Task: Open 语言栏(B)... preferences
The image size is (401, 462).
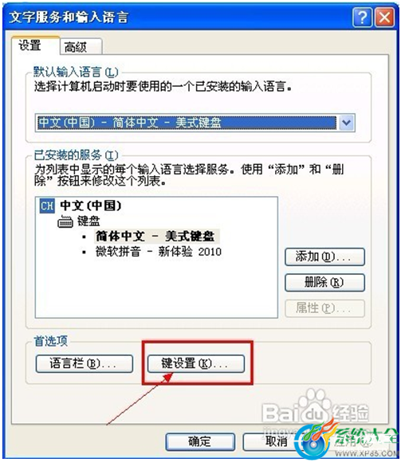Action: point(85,363)
